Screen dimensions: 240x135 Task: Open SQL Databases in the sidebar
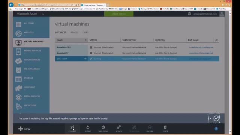tap(31, 70)
